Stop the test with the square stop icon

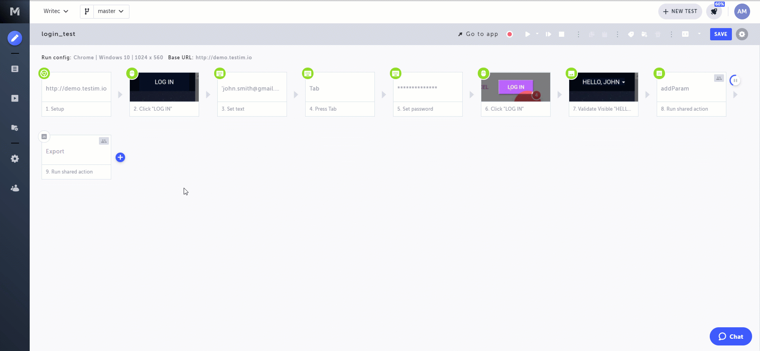(x=561, y=34)
